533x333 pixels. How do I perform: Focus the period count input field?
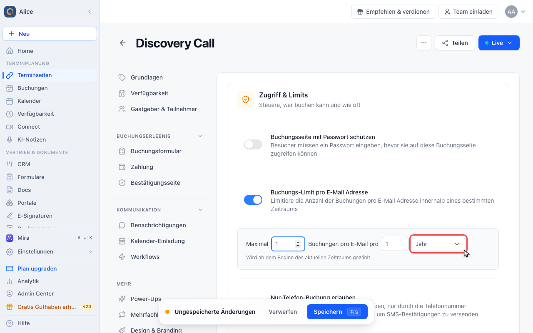pos(395,244)
